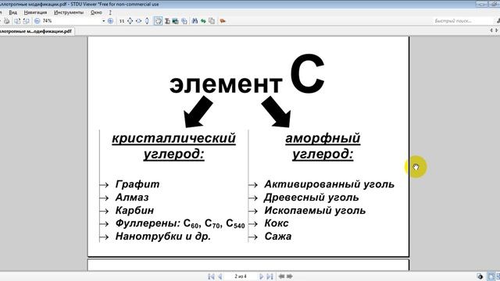The image size is (500, 281).
Task: Set actual size with the 1:1 icon
Action: 122,21
